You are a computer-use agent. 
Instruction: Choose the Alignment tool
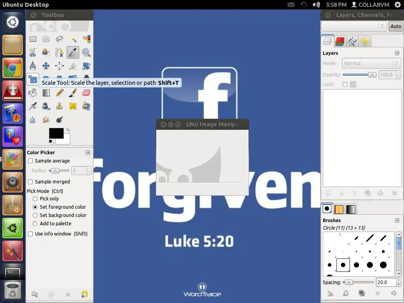coord(60,66)
